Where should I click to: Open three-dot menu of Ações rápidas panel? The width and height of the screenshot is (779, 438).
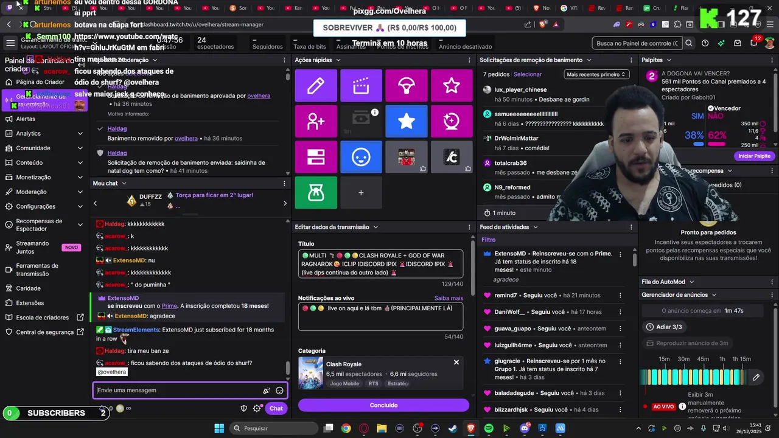click(x=469, y=60)
